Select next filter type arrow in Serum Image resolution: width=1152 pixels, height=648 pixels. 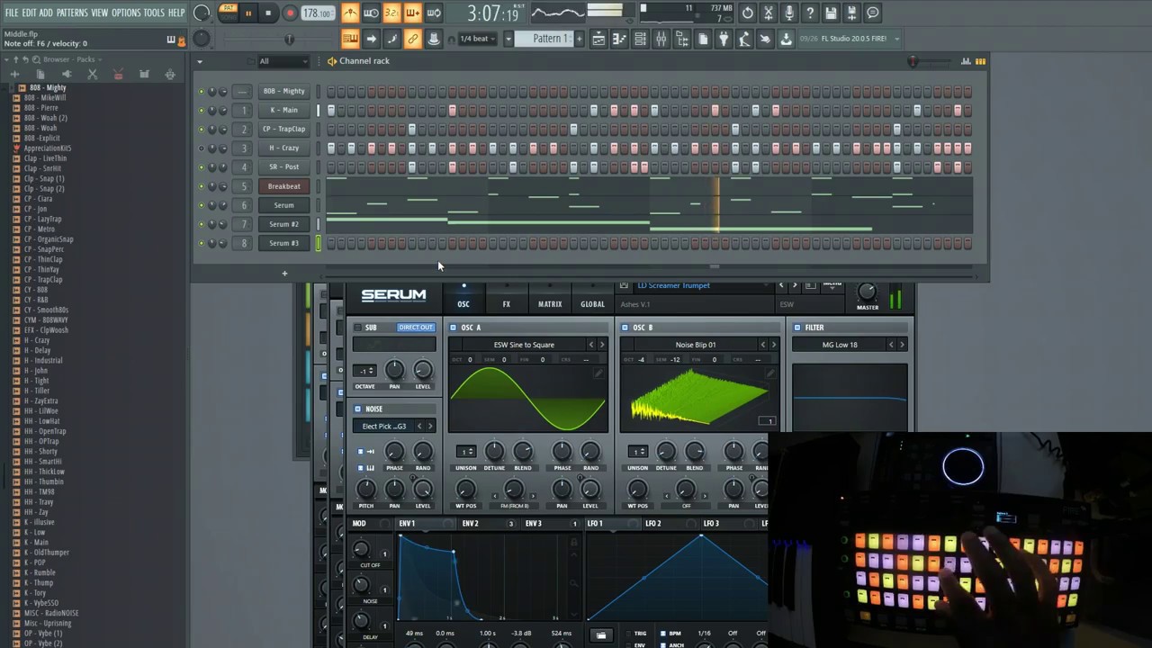902,345
